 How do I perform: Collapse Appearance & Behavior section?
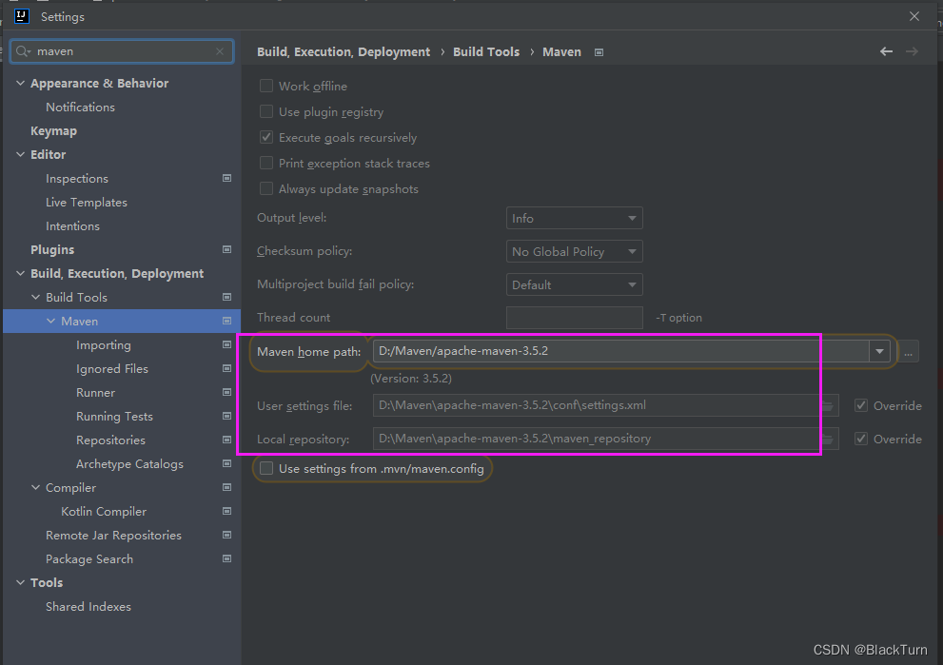click(20, 83)
